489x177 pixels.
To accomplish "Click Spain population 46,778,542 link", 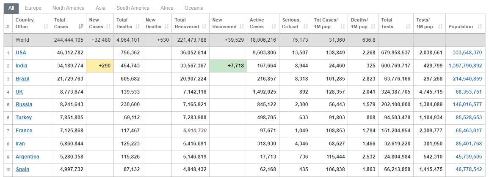I will pos(469,170).
